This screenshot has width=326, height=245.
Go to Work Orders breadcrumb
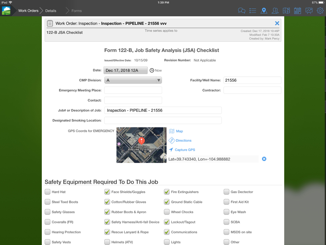tap(28, 11)
